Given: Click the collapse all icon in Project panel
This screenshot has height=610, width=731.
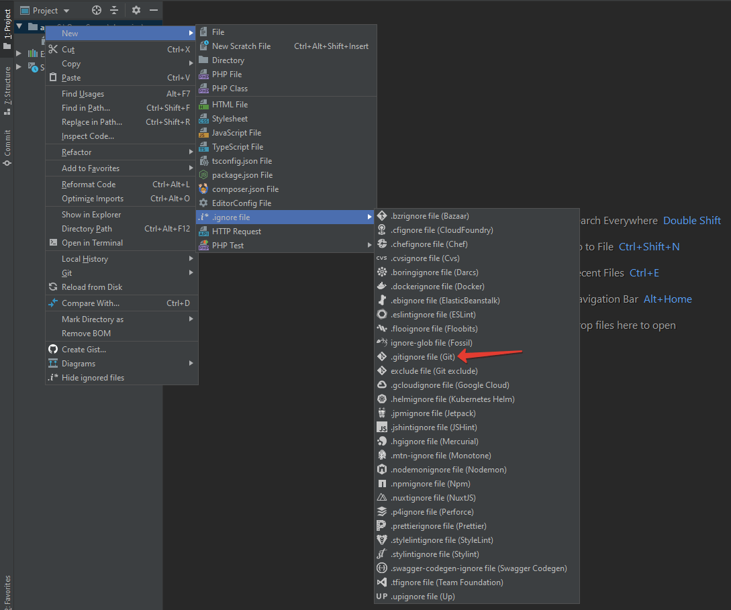Looking at the screenshot, I should pyautogui.click(x=114, y=10).
